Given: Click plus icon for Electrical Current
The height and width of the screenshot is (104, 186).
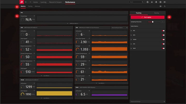Looking at the screenshot, I should pos(89,68).
